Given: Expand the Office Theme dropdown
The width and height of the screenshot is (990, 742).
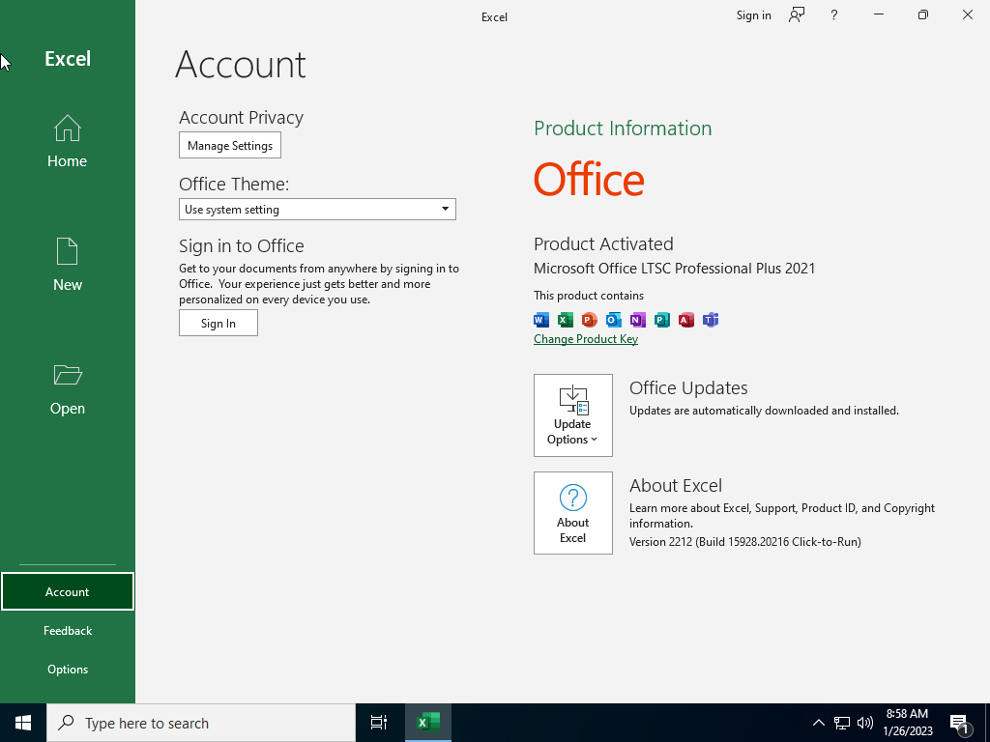Looking at the screenshot, I should pyautogui.click(x=317, y=210).
